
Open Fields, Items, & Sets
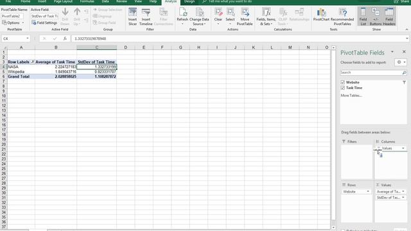[x=266, y=17]
